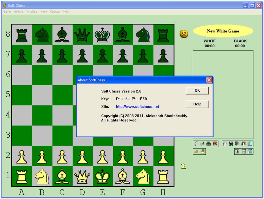Select the white pawn on E2

pyautogui.click(x=103, y=157)
